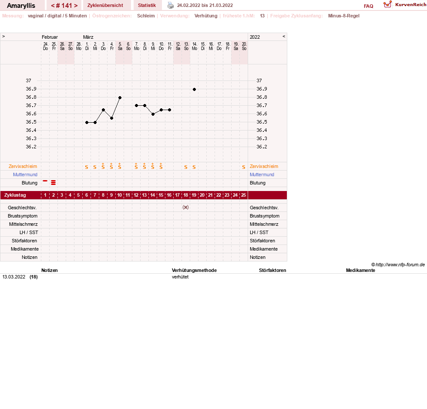This screenshot has width=427, height=409.
Task: Open the Zyklenübersicht tab
Action: pos(105,5)
